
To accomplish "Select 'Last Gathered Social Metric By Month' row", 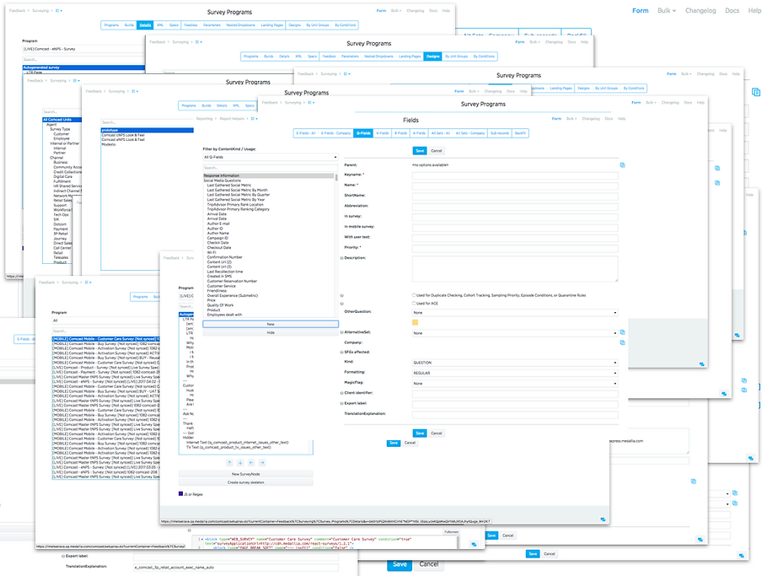I will 237,190.
